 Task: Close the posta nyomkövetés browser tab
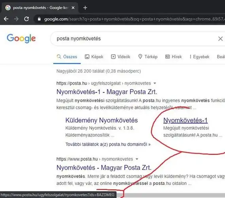pyautogui.click(x=73, y=8)
